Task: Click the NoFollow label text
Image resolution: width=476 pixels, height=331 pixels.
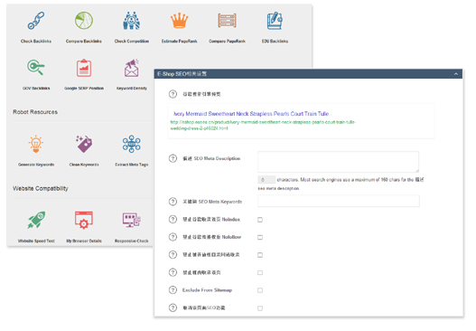Action: pyautogui.click(x=212, y=237)
